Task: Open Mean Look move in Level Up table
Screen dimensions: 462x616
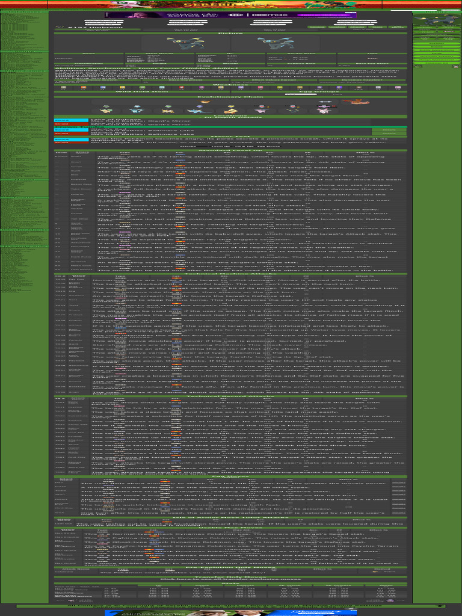Action: pyautogui.click(x=80, y=265)
